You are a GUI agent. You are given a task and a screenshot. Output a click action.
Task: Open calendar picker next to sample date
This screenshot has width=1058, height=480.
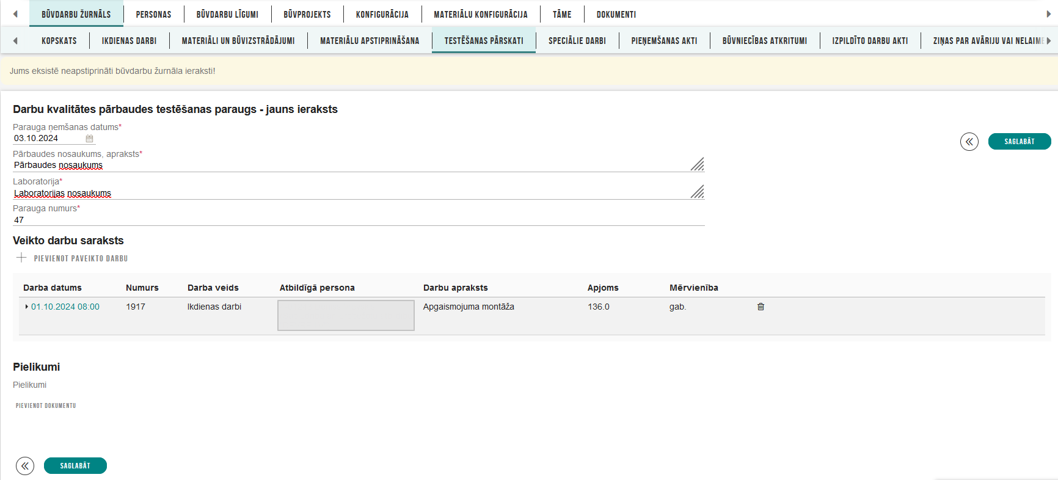pyautogui.click(x=89, y=139)
